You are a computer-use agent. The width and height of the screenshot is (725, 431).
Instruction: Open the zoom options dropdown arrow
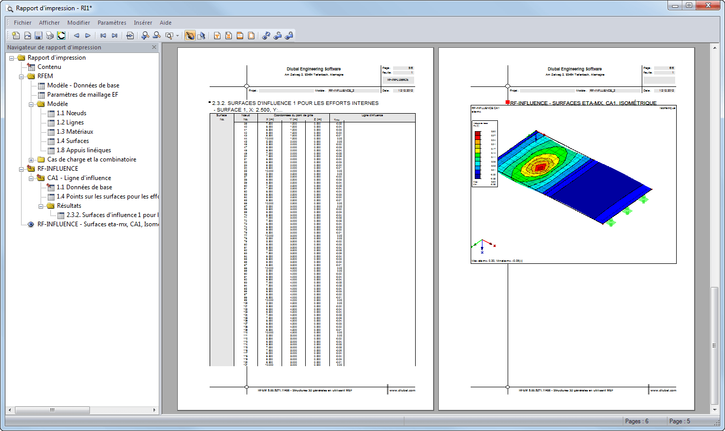pos(177,35)
